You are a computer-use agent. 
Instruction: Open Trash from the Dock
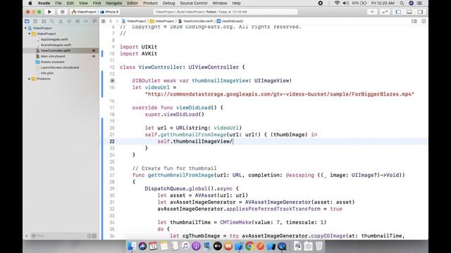(319, 246)
